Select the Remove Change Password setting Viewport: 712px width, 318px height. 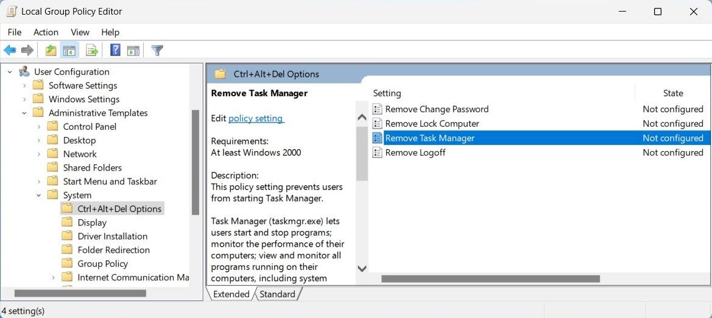(x=437, y=109)
